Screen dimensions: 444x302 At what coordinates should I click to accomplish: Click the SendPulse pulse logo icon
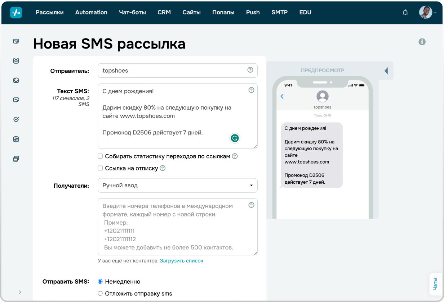[x=16, y=12]
